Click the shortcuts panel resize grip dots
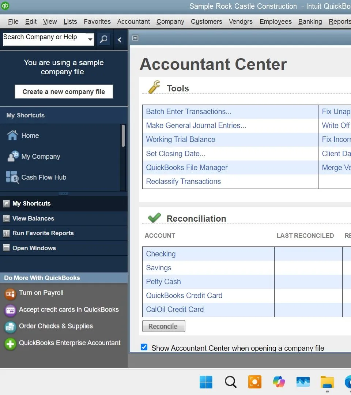The image size is (351, 395). pyautogui.click(x=64, y=194)
